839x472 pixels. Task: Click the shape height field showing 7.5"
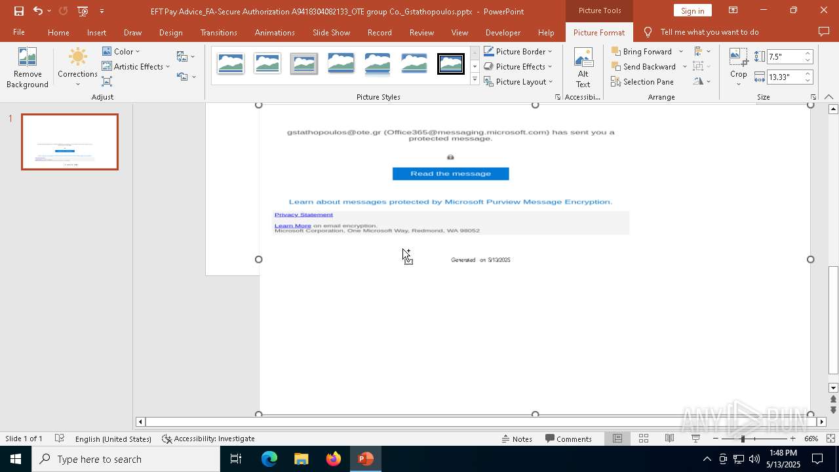pos(785,56)
